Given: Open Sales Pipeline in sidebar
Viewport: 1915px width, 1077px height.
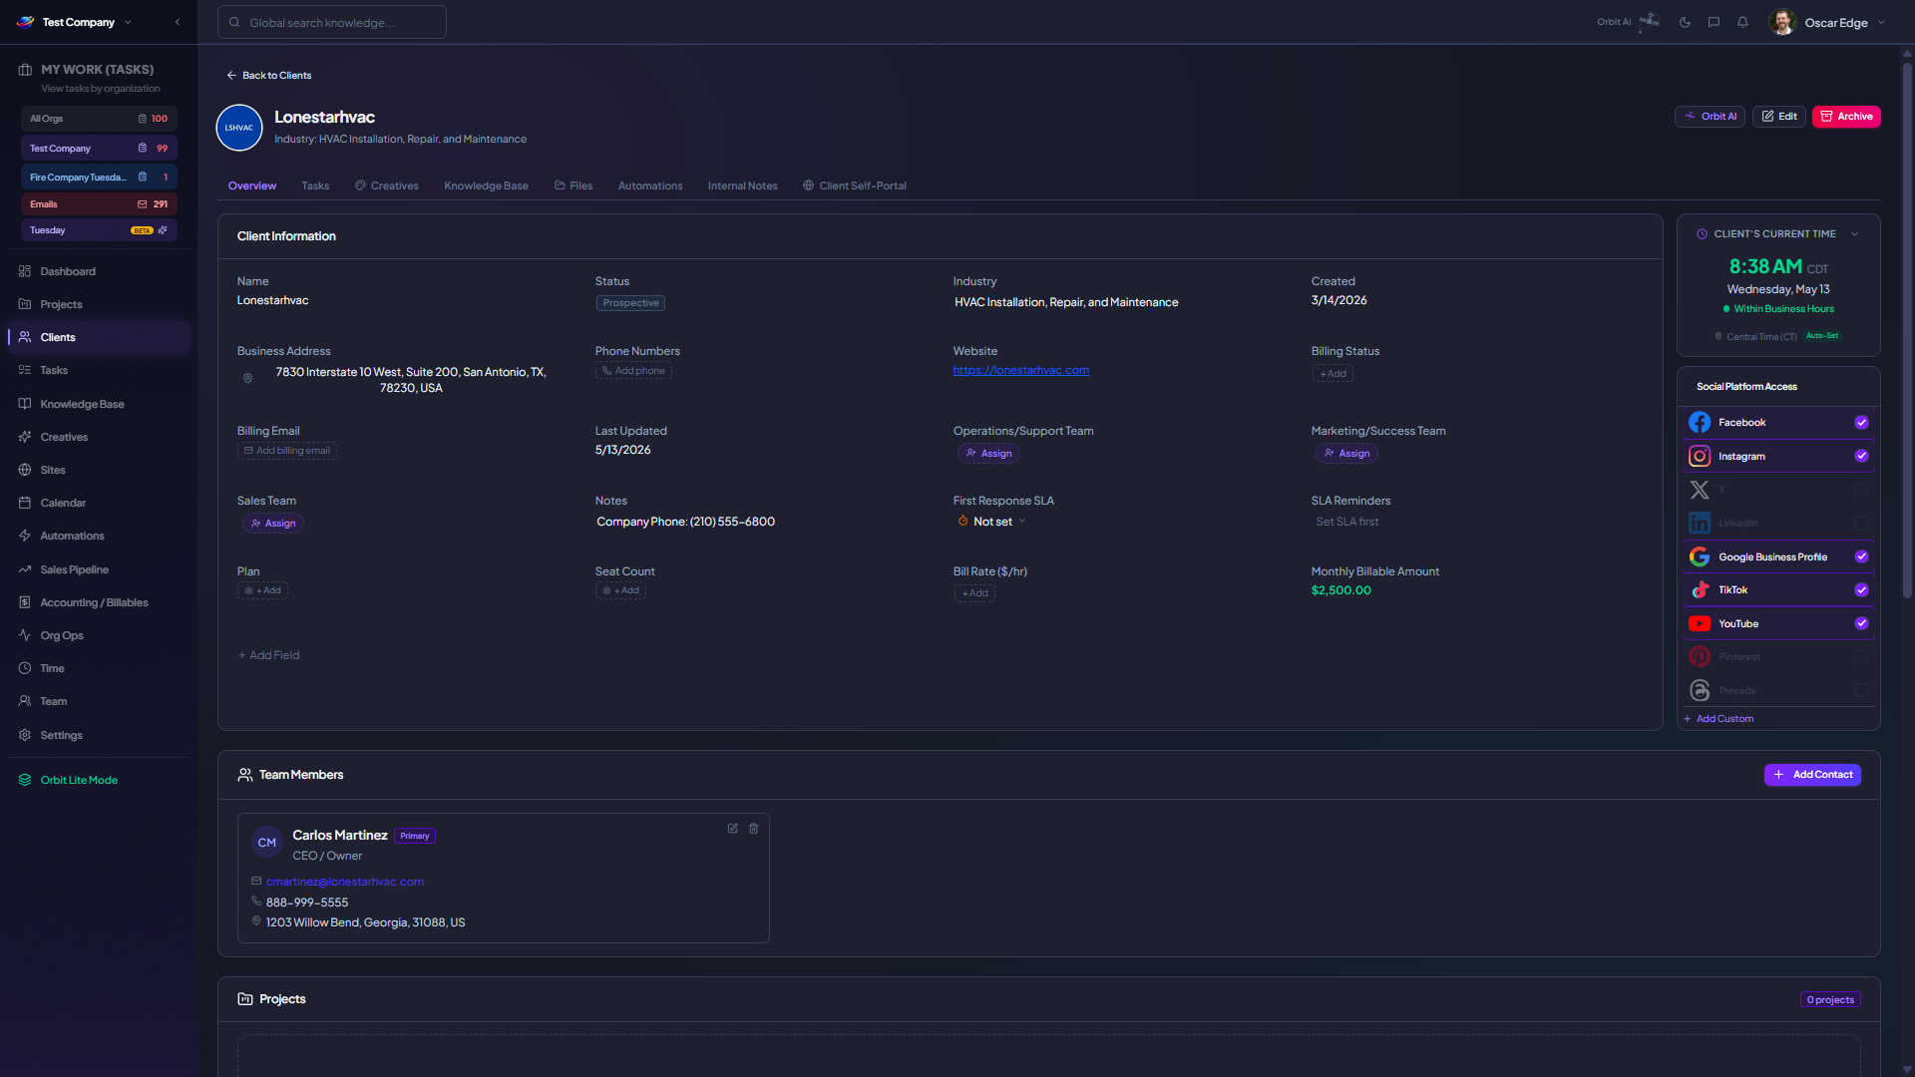Looking at the screenshot, I should pos(98,569).
